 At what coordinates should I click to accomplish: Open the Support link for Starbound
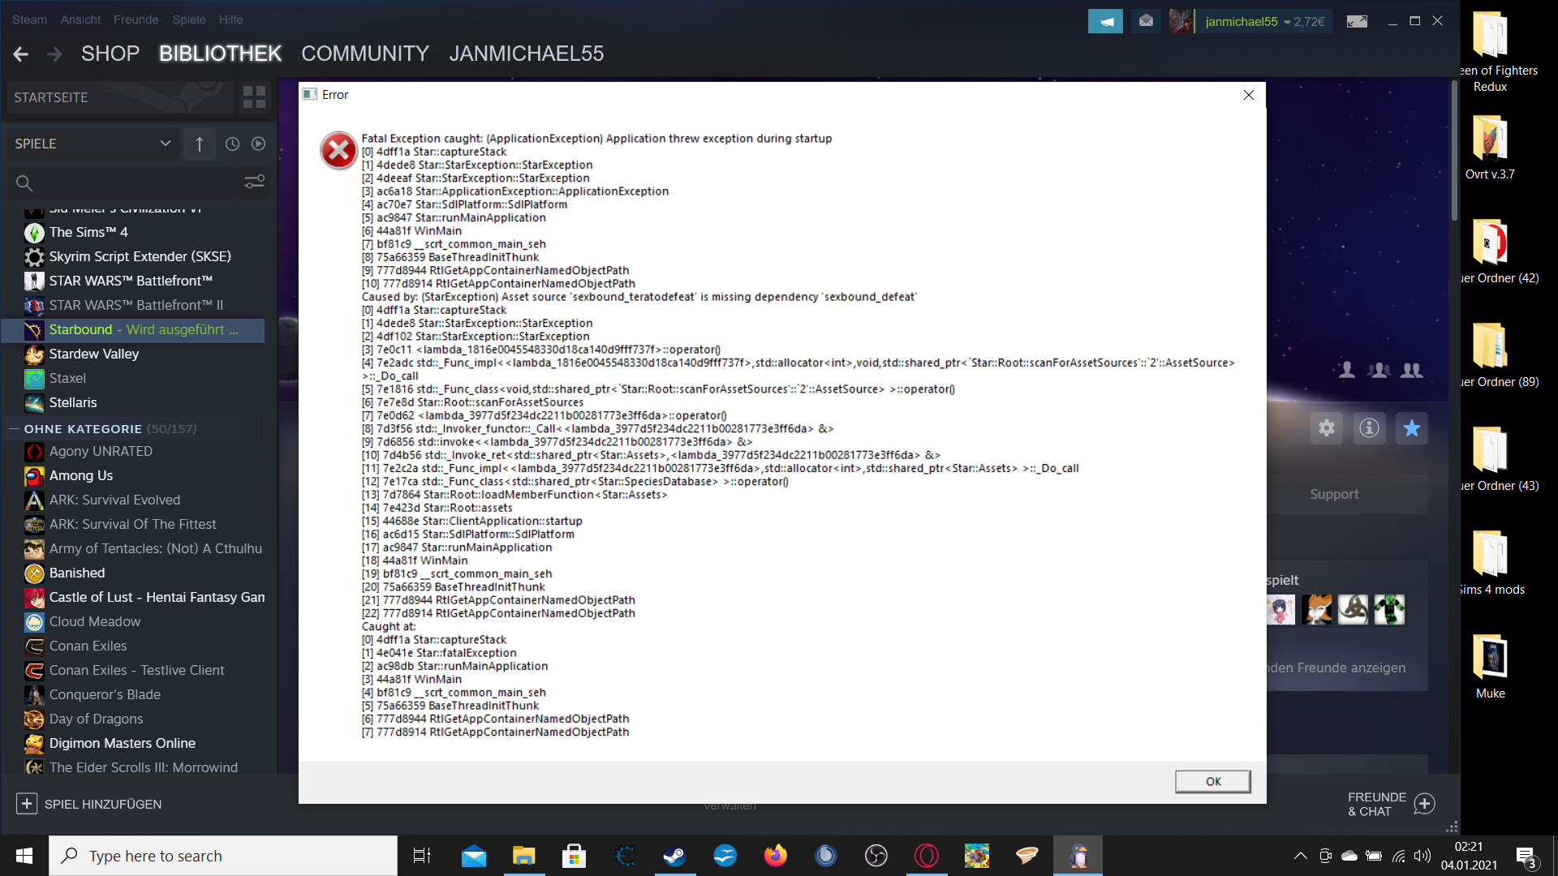pos(1334,494)
